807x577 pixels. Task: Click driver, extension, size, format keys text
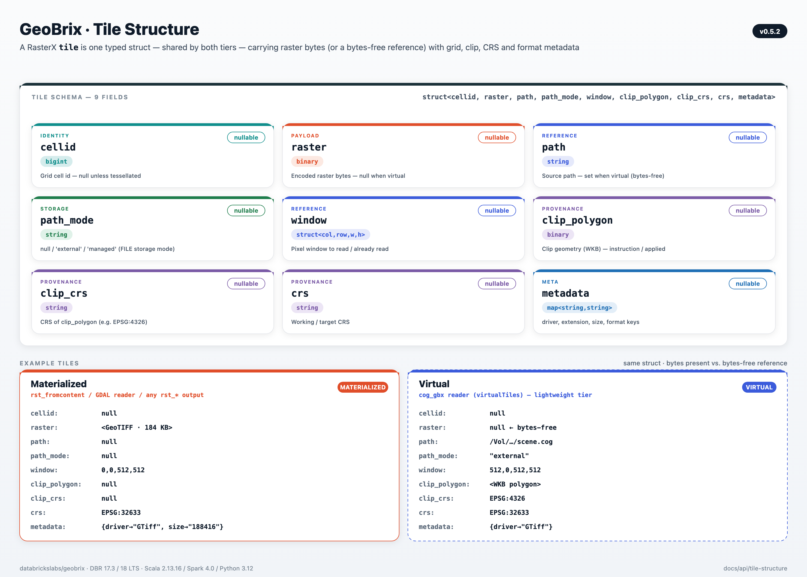tap(591, 322)
